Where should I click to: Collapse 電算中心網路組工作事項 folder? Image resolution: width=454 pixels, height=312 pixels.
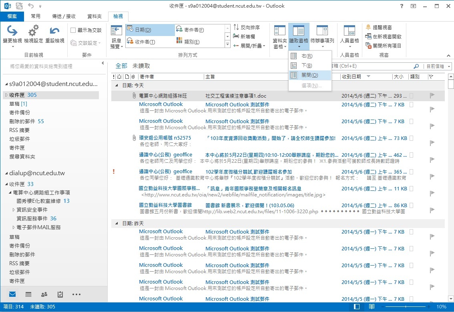(10, 192)
